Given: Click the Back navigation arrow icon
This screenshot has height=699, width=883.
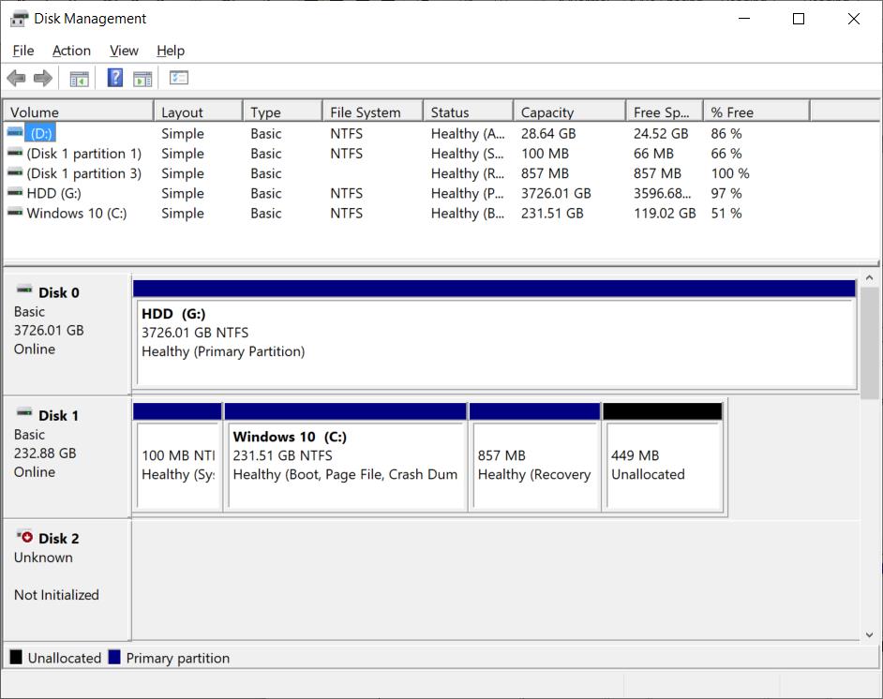Looking at the screenshot, I should (16, 78).
